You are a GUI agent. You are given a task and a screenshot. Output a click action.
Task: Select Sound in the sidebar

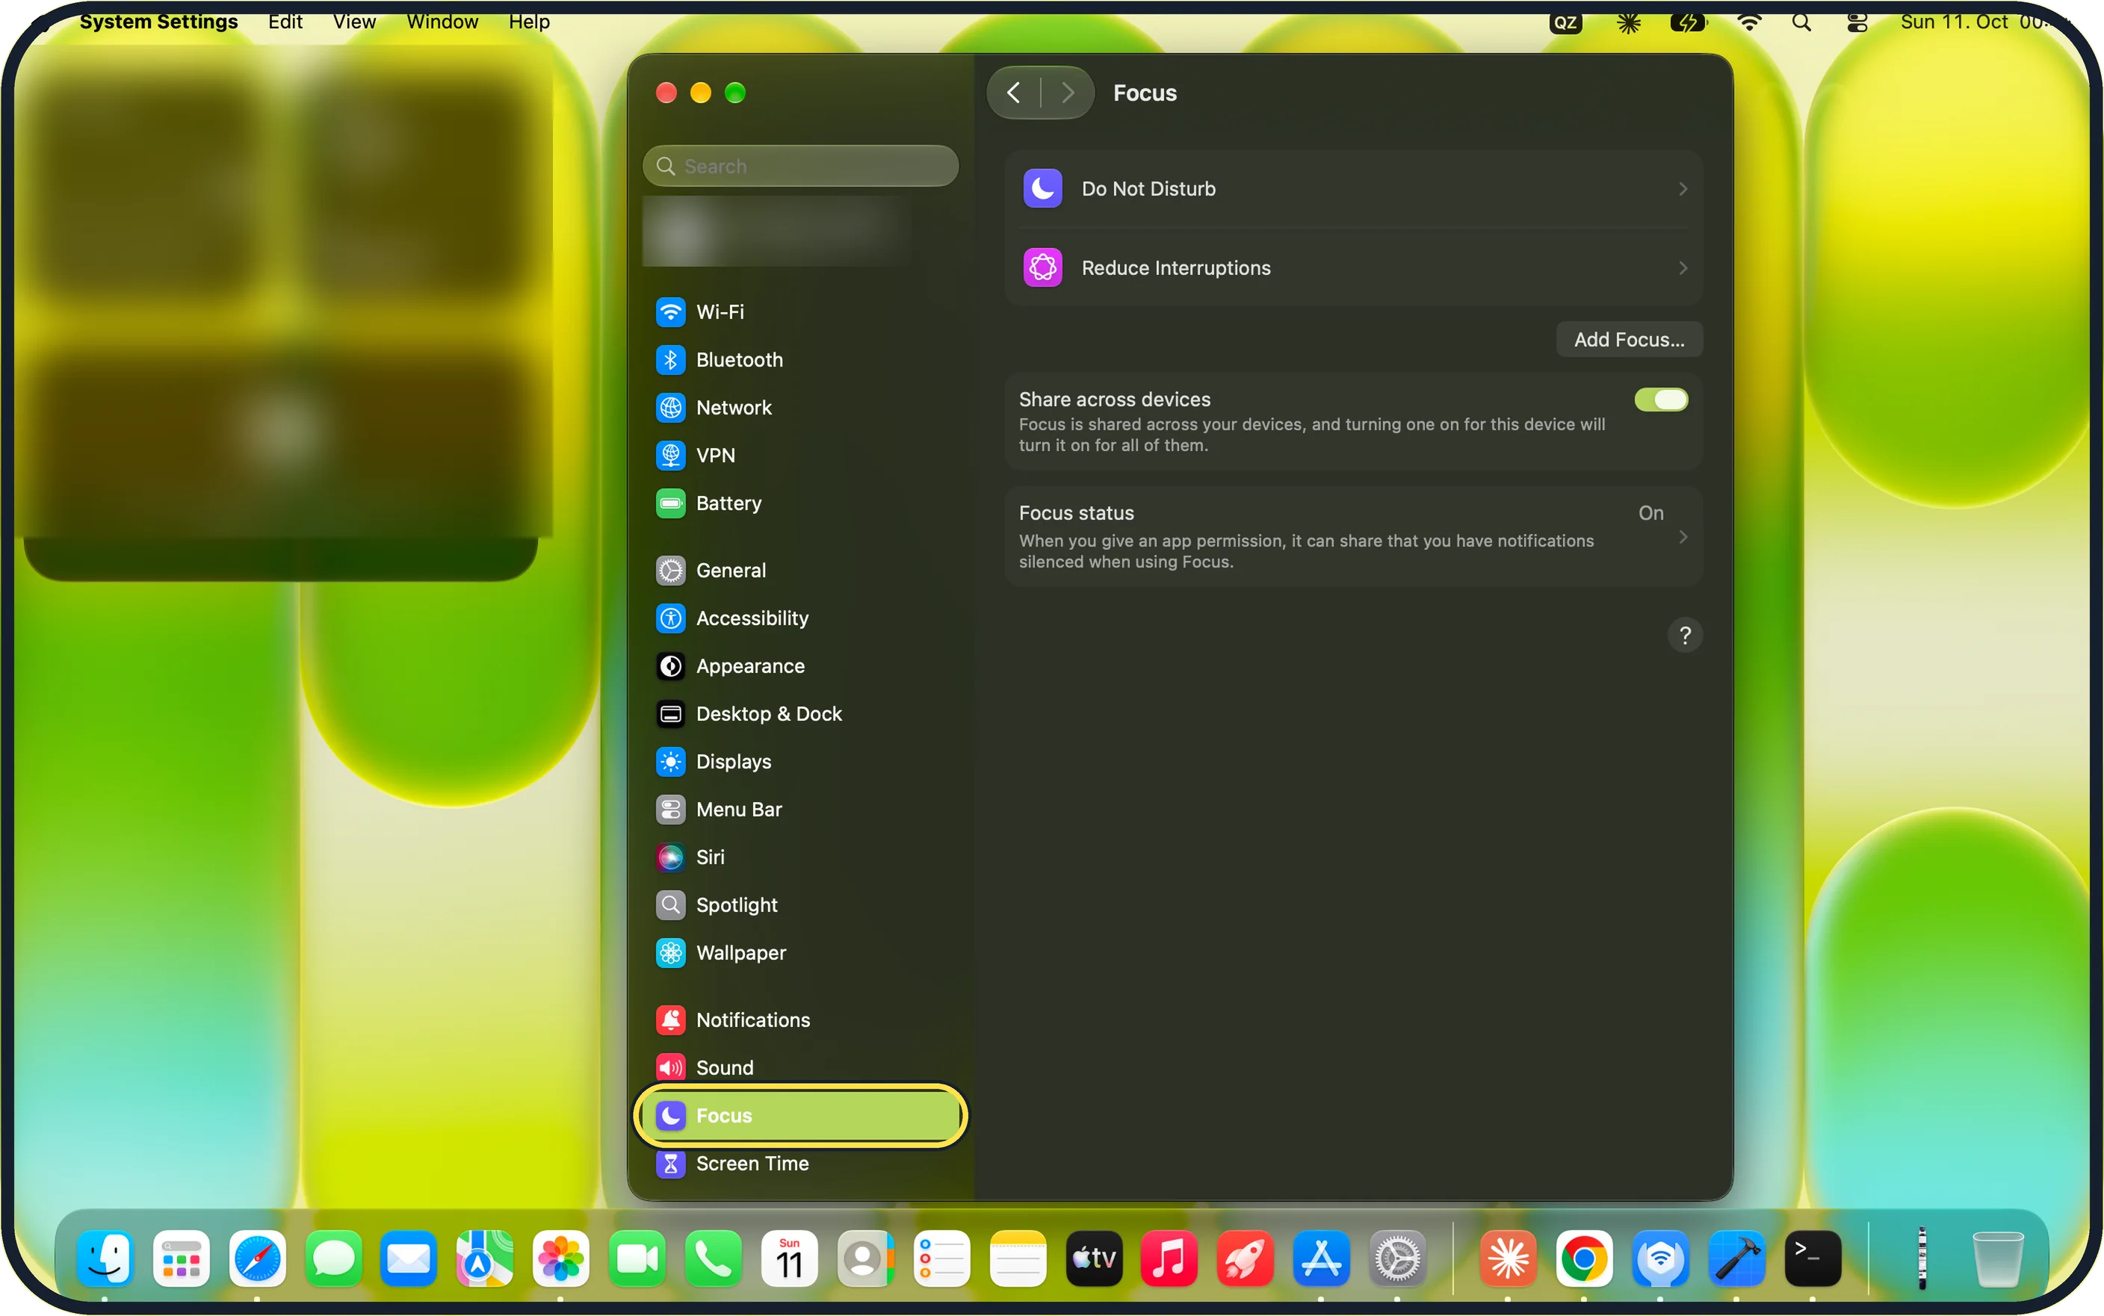pos(799,1068)
